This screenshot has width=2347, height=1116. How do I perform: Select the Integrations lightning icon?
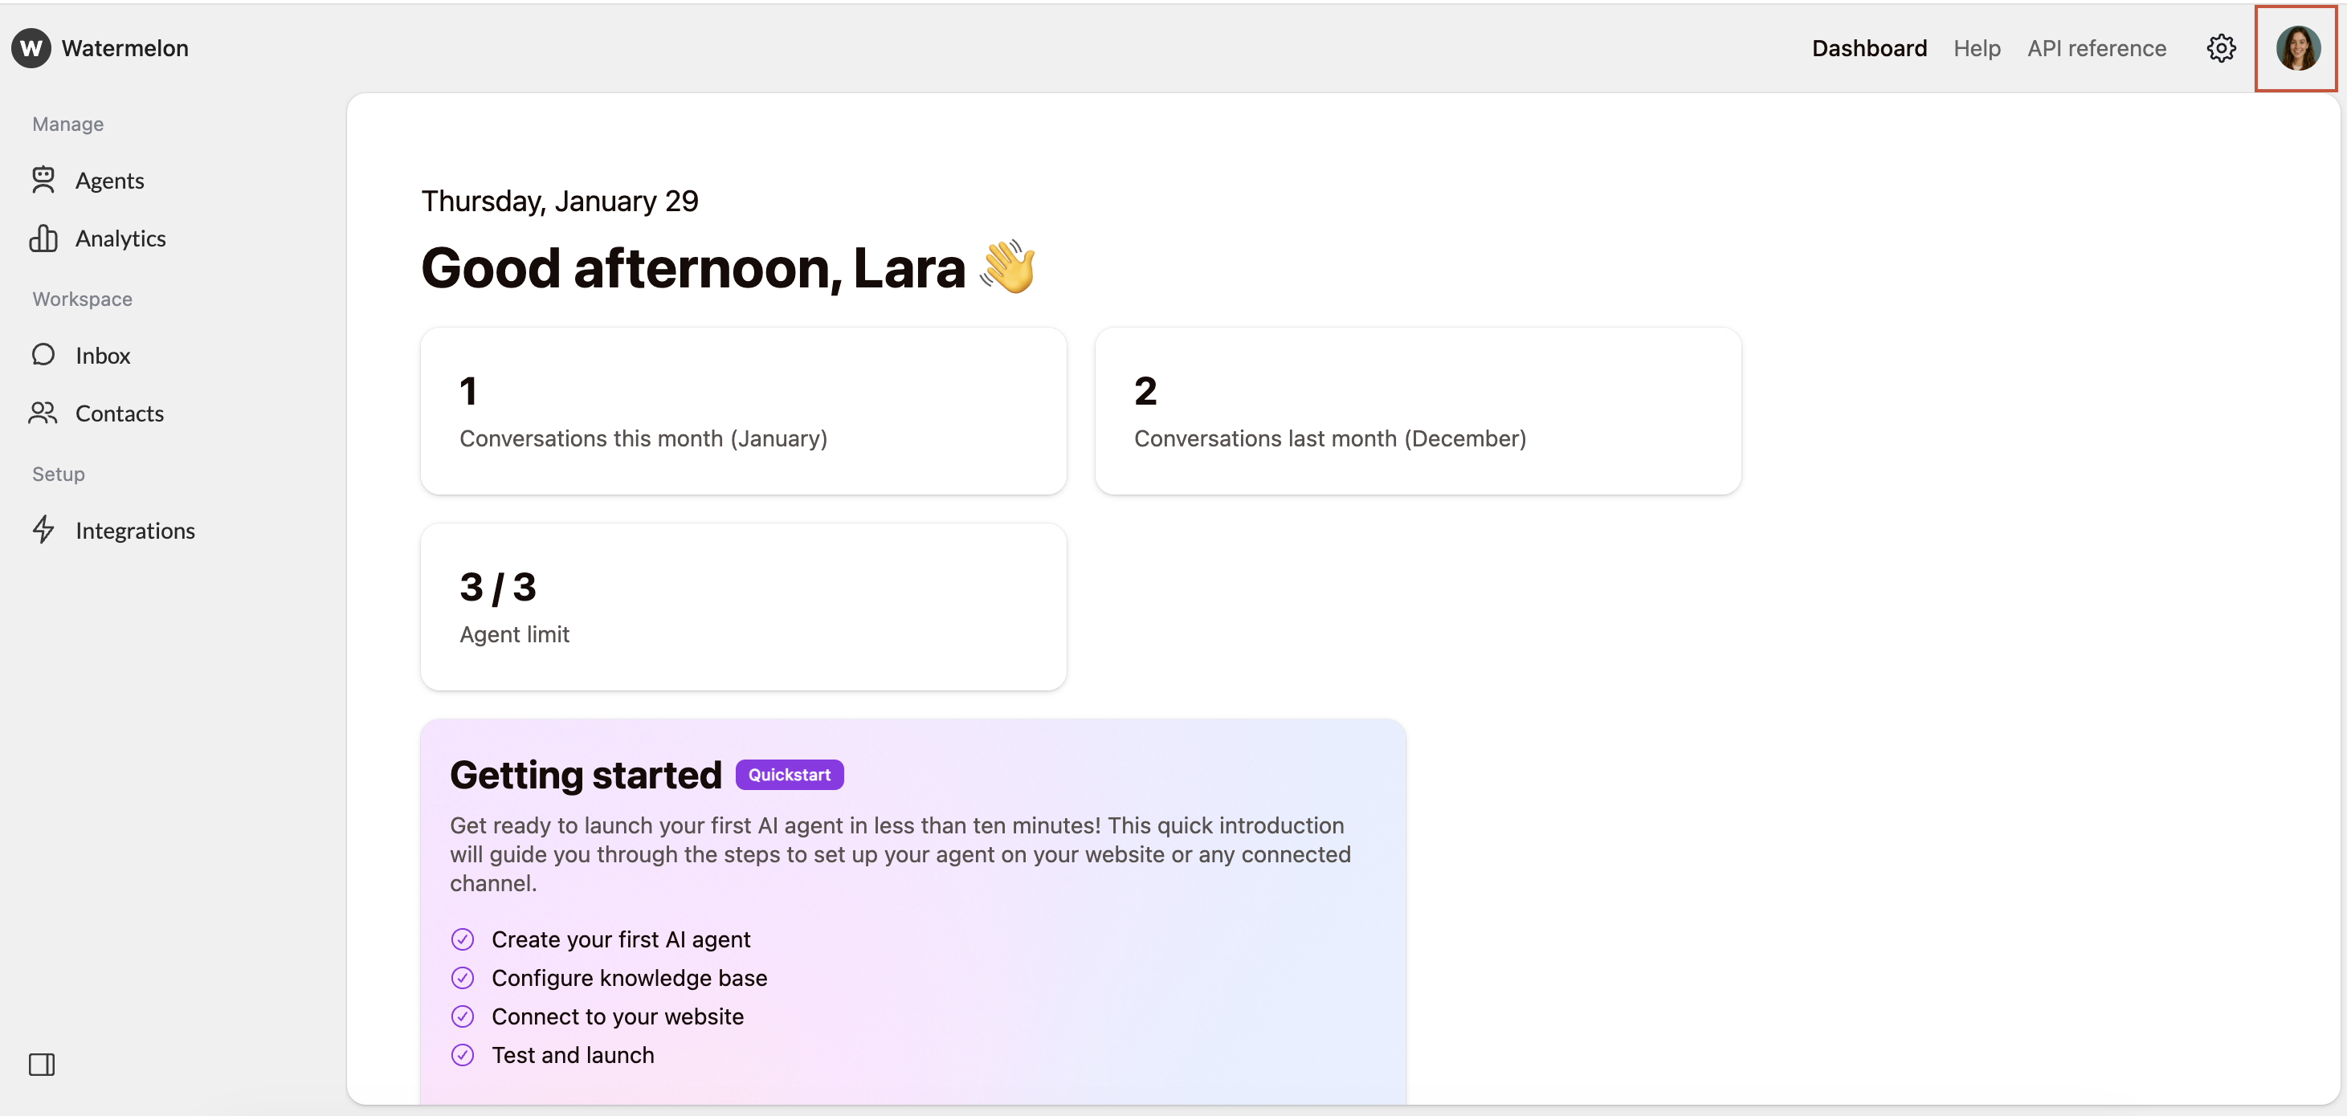coord(43,530)
